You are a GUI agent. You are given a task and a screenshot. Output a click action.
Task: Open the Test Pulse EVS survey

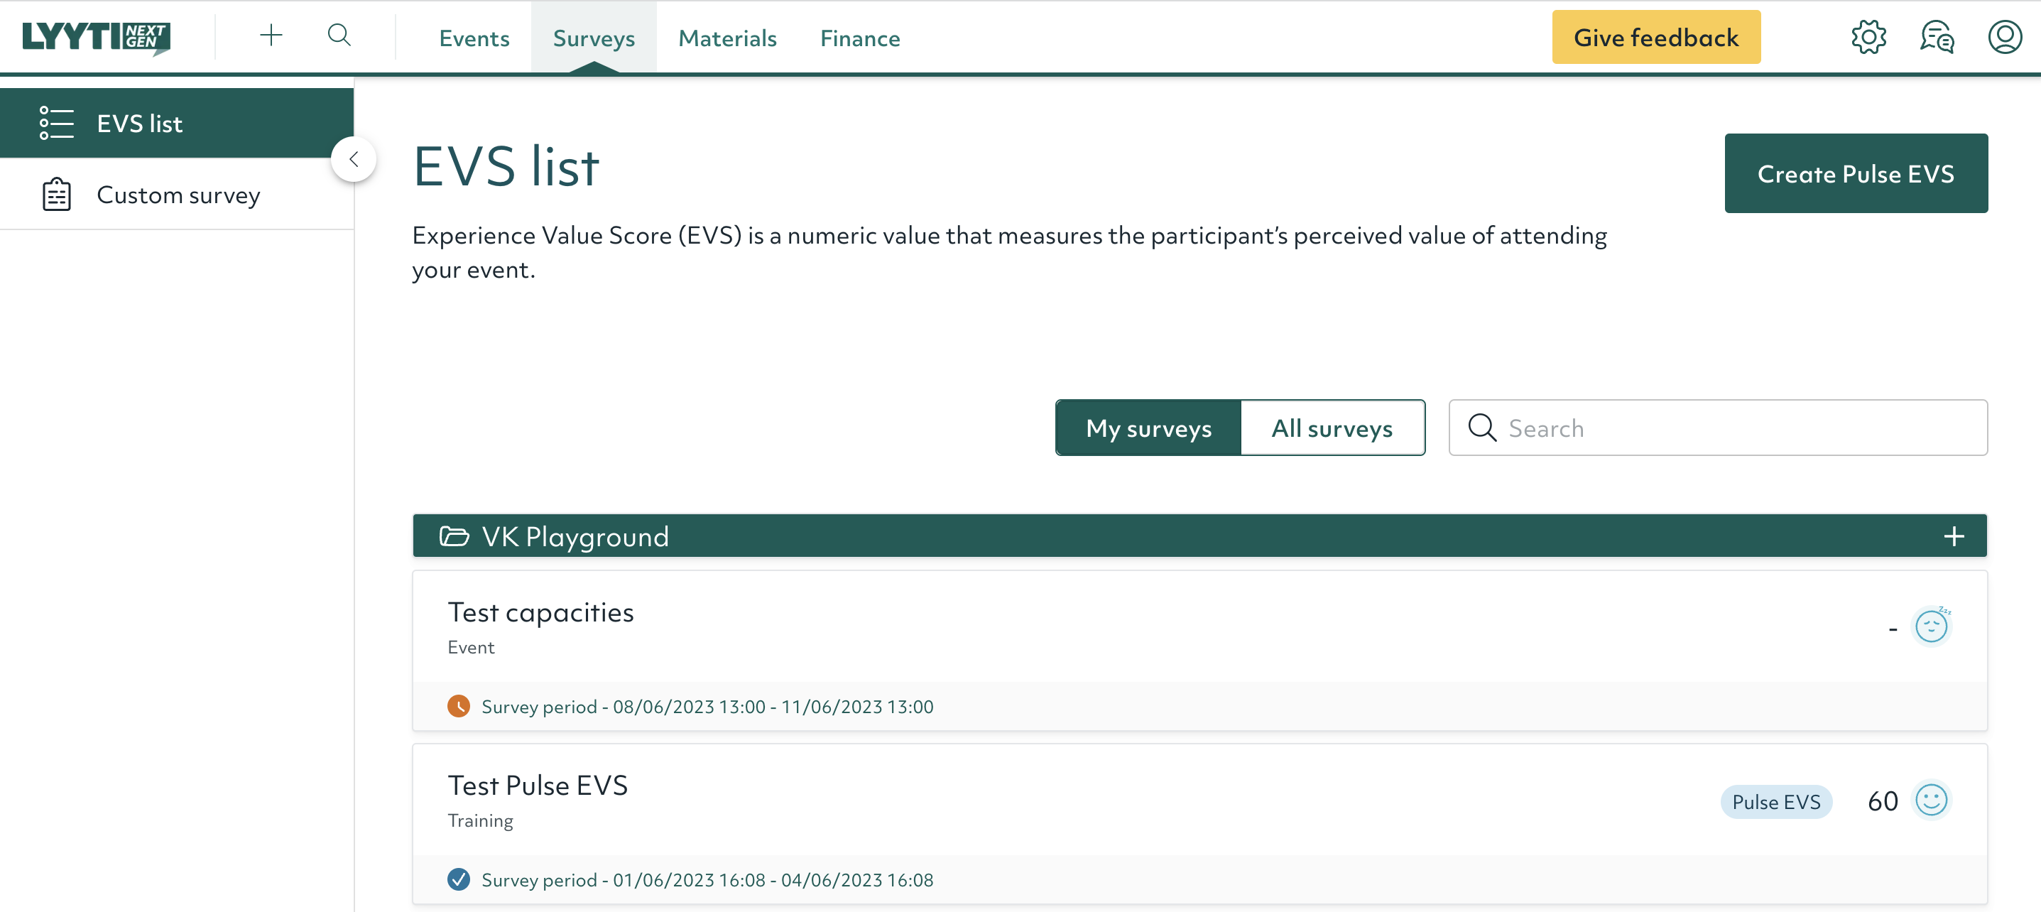[537, 786]
